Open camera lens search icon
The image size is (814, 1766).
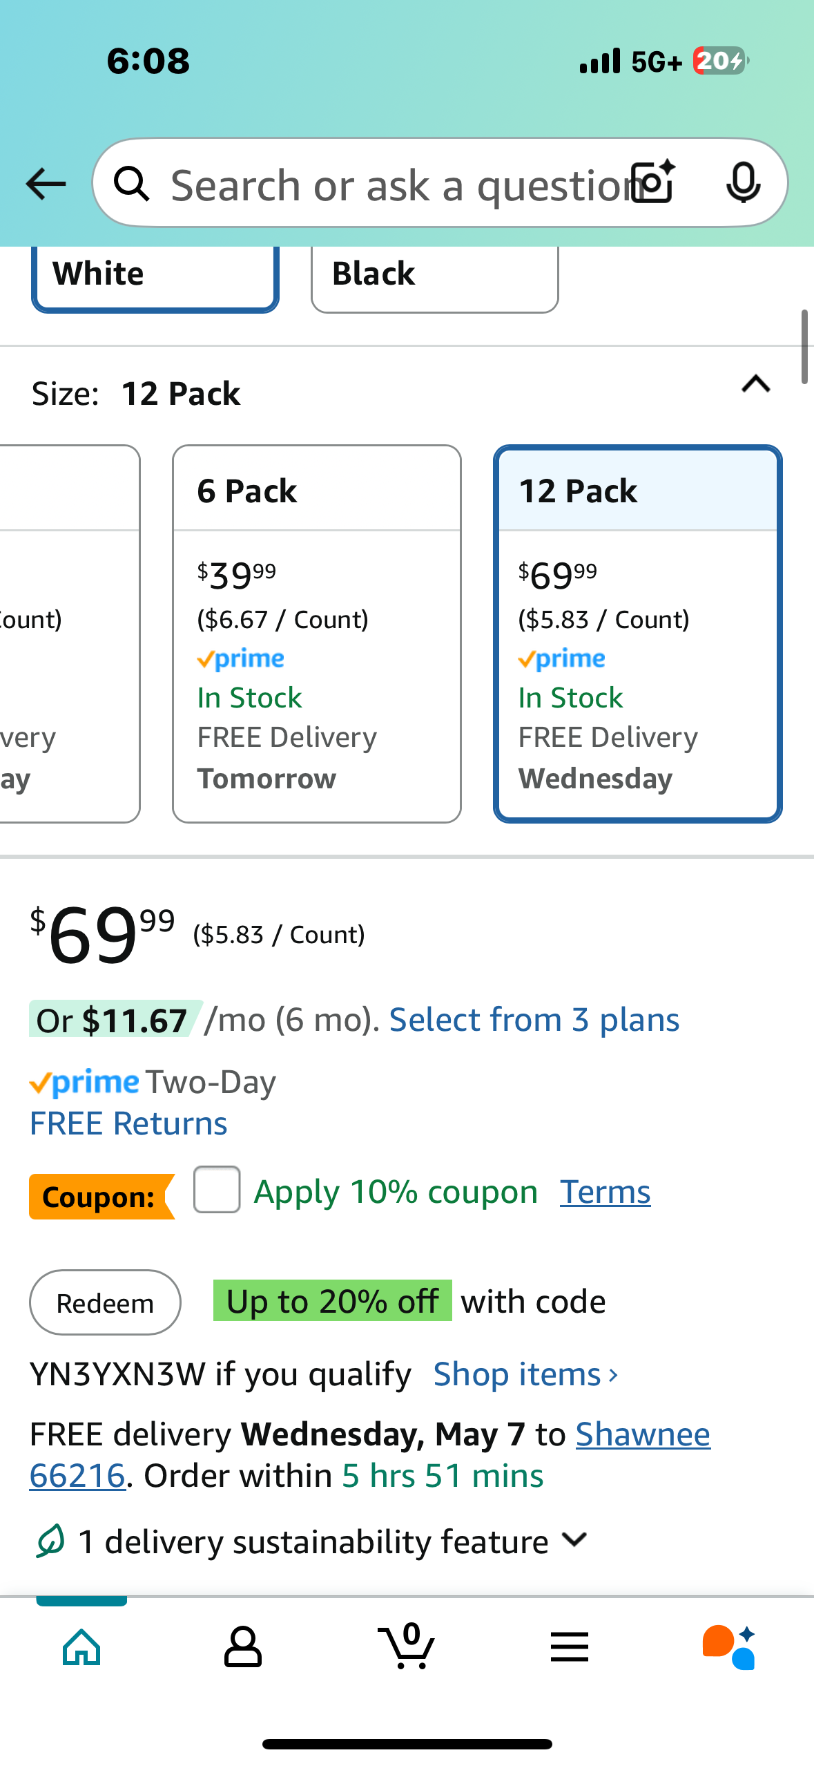click(654, 182)
